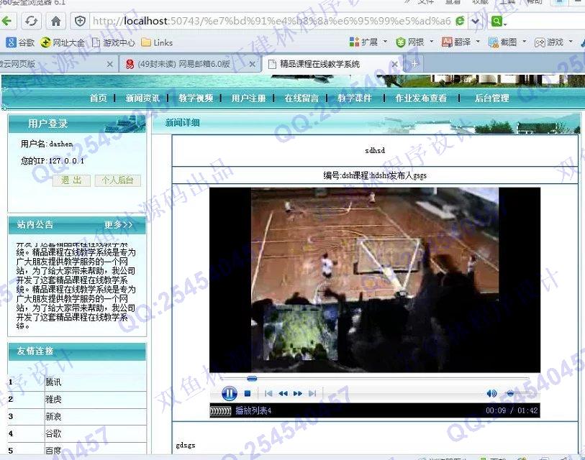Go to browser home page icon
The image size is (585, 460).
[x=56, y=21]
